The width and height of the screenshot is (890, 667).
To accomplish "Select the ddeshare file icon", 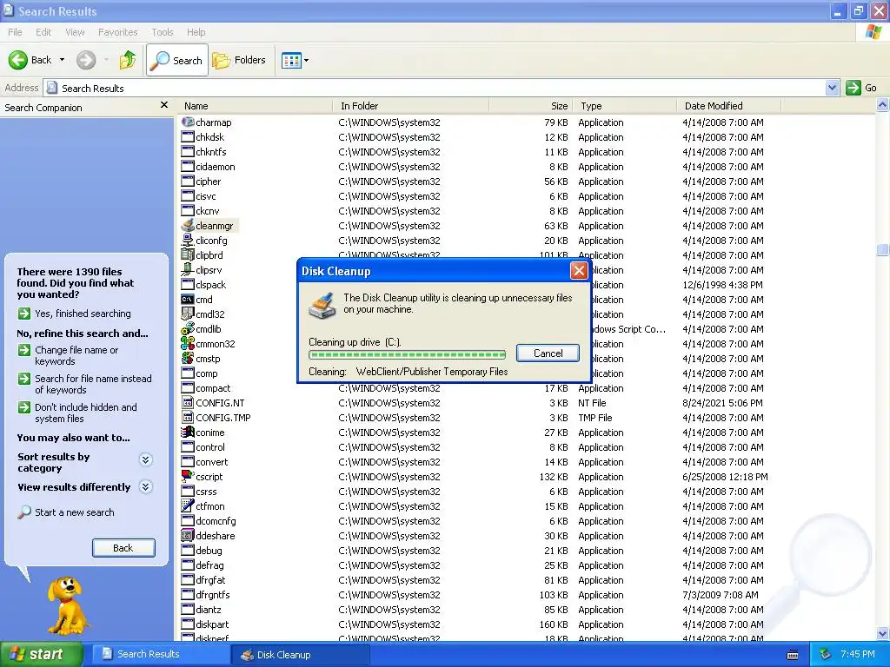I will coord(188,535).
